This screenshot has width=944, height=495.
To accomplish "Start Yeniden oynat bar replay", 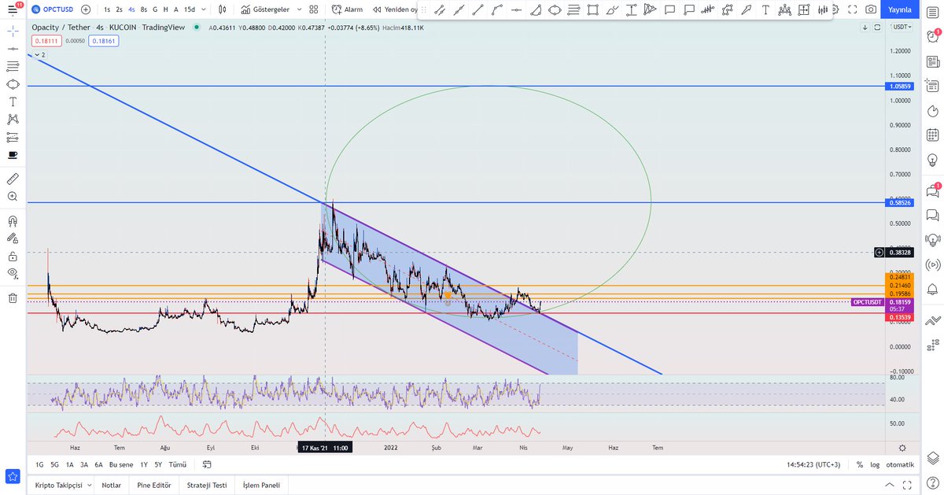I will (x=395, y=9).
